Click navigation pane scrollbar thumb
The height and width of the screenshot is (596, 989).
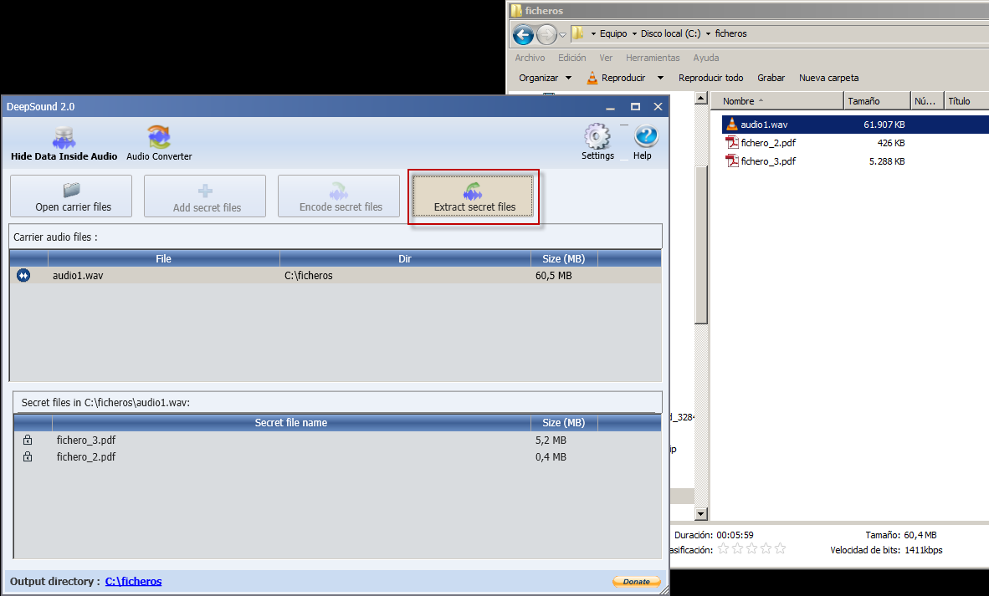(x=701, y=246)
